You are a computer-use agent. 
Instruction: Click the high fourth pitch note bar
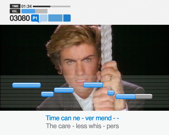[x=93, y=85]
